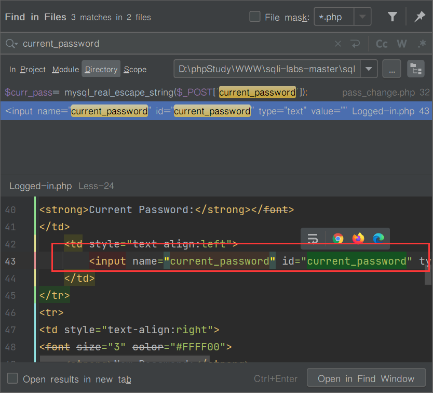
Task: Click the new line arrow icon
Action: 355,44
